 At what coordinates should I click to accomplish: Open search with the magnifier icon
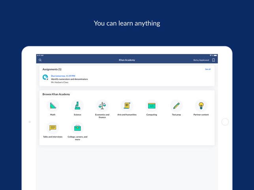[40, 60]
